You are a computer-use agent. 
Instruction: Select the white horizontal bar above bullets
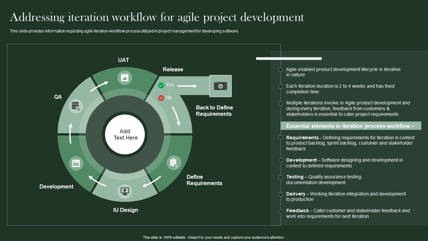point(289,59)
